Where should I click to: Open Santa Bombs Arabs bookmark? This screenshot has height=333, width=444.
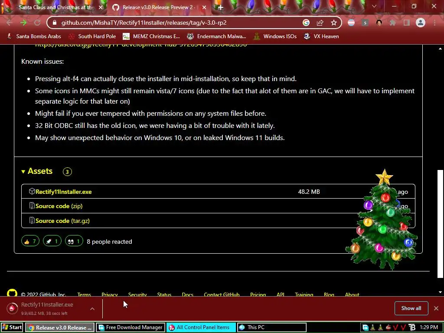pos(34,36)
